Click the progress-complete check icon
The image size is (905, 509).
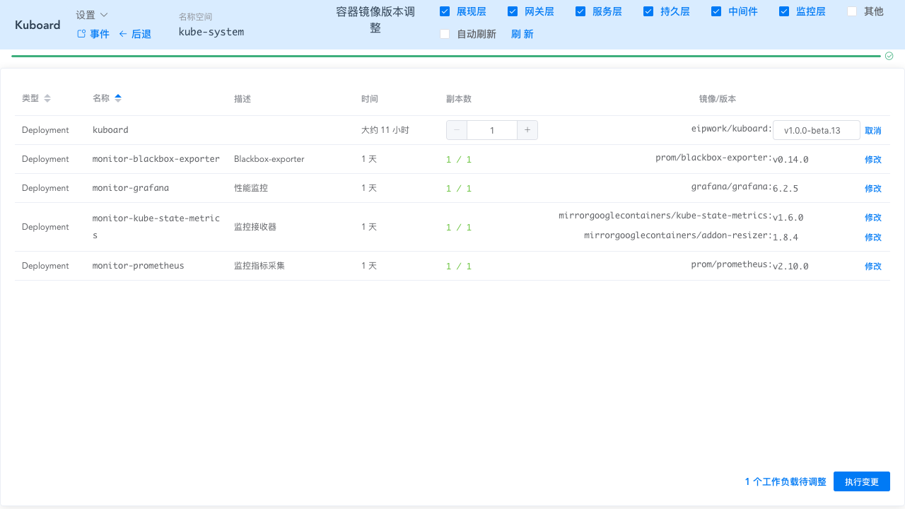tap(889, 56)
